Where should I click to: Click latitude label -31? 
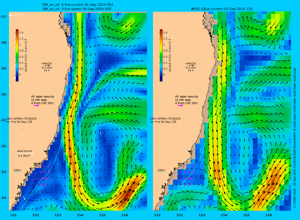3,120
